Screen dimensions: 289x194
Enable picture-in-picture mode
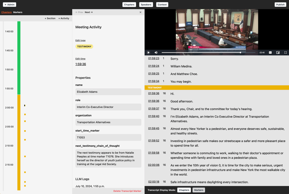click(278, 53)
